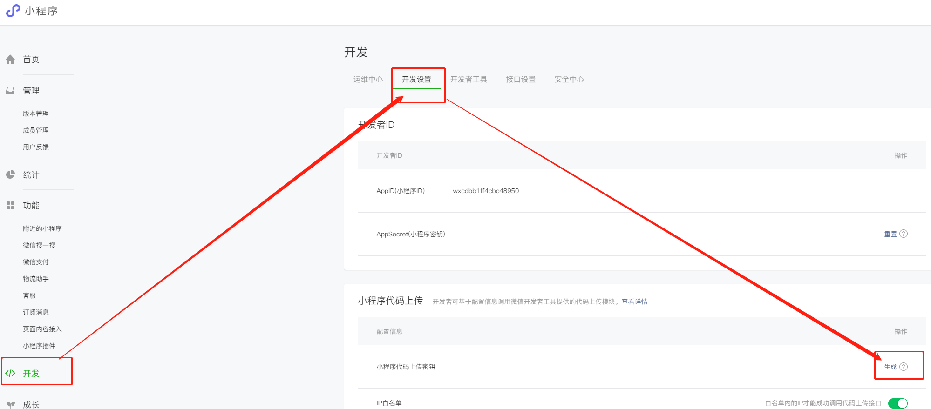Toggle the IP白名单 switch off
Image resolution: width=931 pixels, height=409 pixels.
tap(897, 403)
